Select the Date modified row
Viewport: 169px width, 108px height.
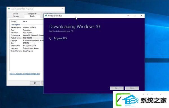27,46
